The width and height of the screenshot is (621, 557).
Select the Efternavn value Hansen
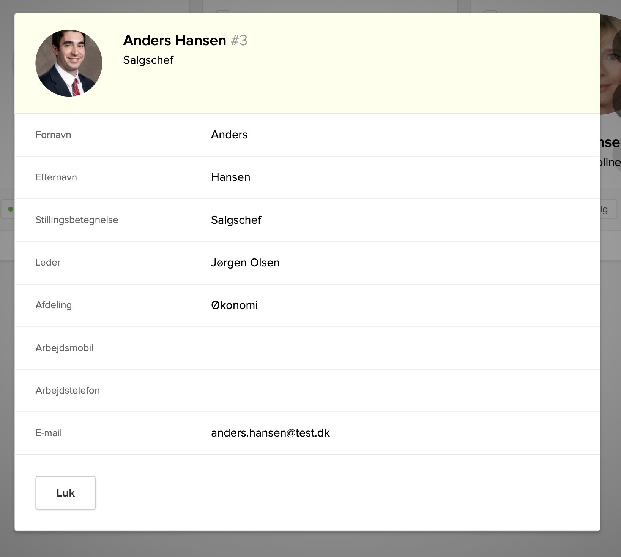tap(230, 177)
